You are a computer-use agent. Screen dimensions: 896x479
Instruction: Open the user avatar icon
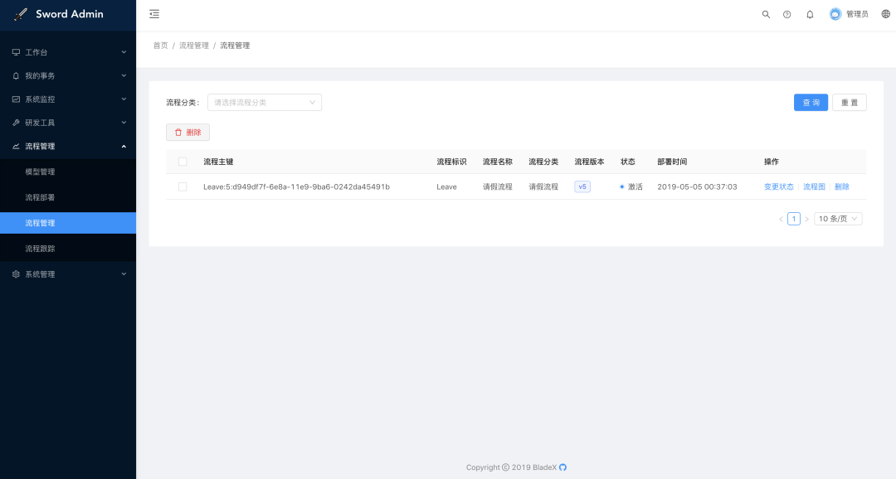click(836, 13)
